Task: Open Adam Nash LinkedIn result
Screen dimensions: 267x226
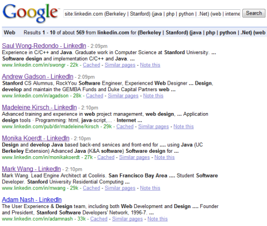Action: pos(32,199)
